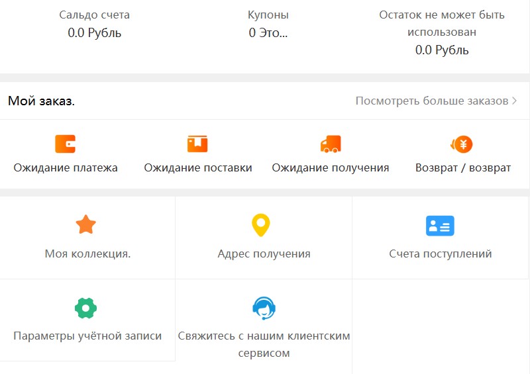530x374 pixels.
Task: View the Купоны coupon count
Action: [x=268, y=32]
